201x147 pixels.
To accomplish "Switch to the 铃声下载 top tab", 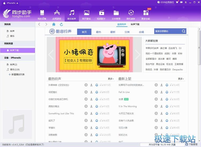I will pos(135,24).
